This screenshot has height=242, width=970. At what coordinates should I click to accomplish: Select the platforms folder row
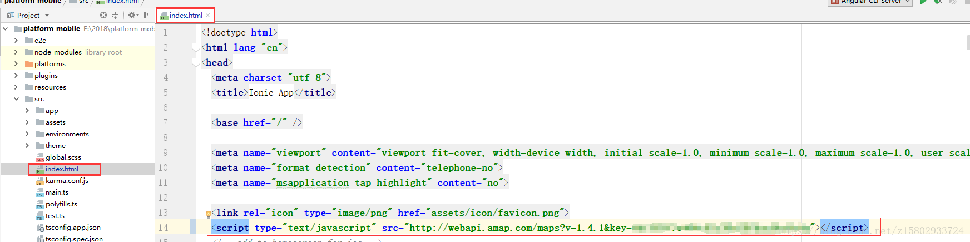tap(77, 63)
